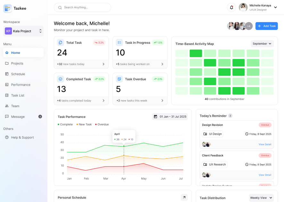Click the search magnifier icon

[x=60, y=7]
